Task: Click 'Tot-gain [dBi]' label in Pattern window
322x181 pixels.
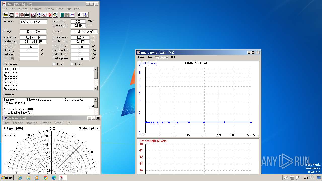Action: point(13,128)
